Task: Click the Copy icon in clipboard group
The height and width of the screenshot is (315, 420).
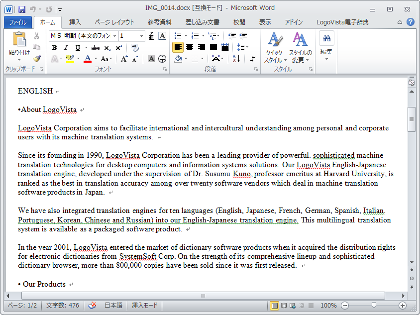Action: pyautogui.click(x=37, y=47)
